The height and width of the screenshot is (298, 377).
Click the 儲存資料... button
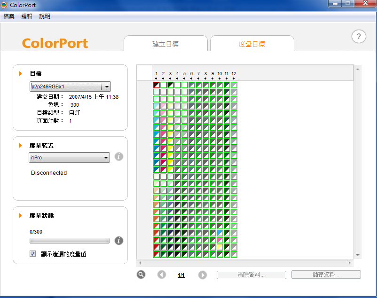click(x=326, y=274)
